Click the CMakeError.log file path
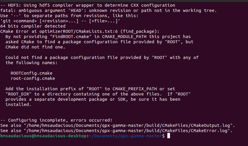Viewport: 248px width, 146px height. (x=127, y=131)
